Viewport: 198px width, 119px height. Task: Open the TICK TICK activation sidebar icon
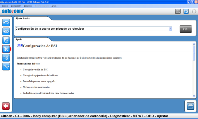(6, 58)
